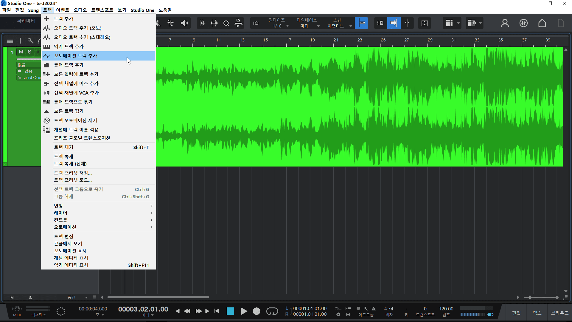Click the record button in the transport
This screenshot has height=322, width=572.
[257, 311]
